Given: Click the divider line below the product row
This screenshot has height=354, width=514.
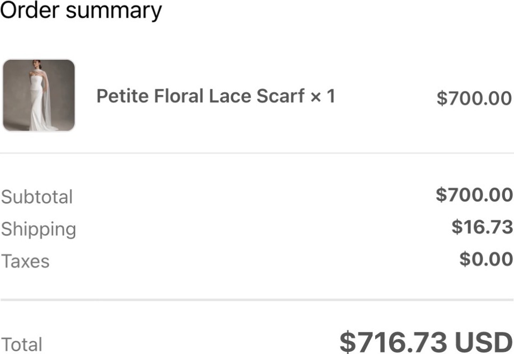Looking at the screenshot, I should click(x=257, y=153).
